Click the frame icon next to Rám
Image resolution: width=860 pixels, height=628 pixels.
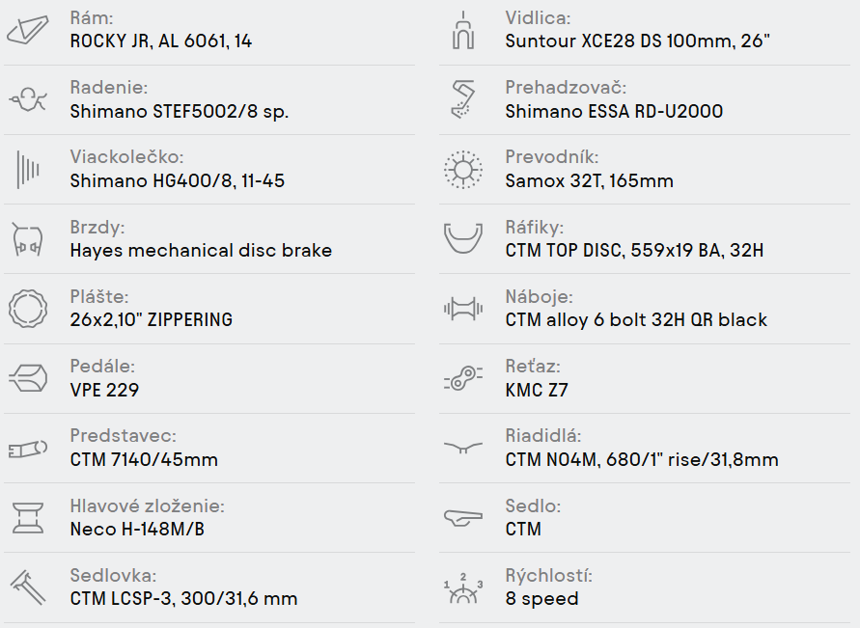pyautogui.click(x=28, y=31)
